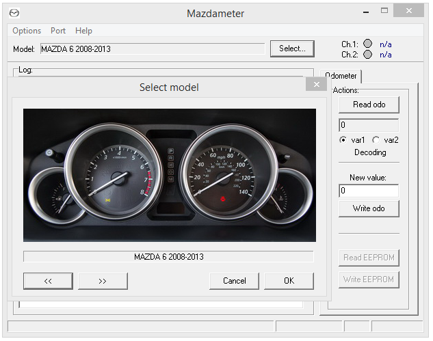
Task: Close the Select model dialog
Action: click(316, 85)
